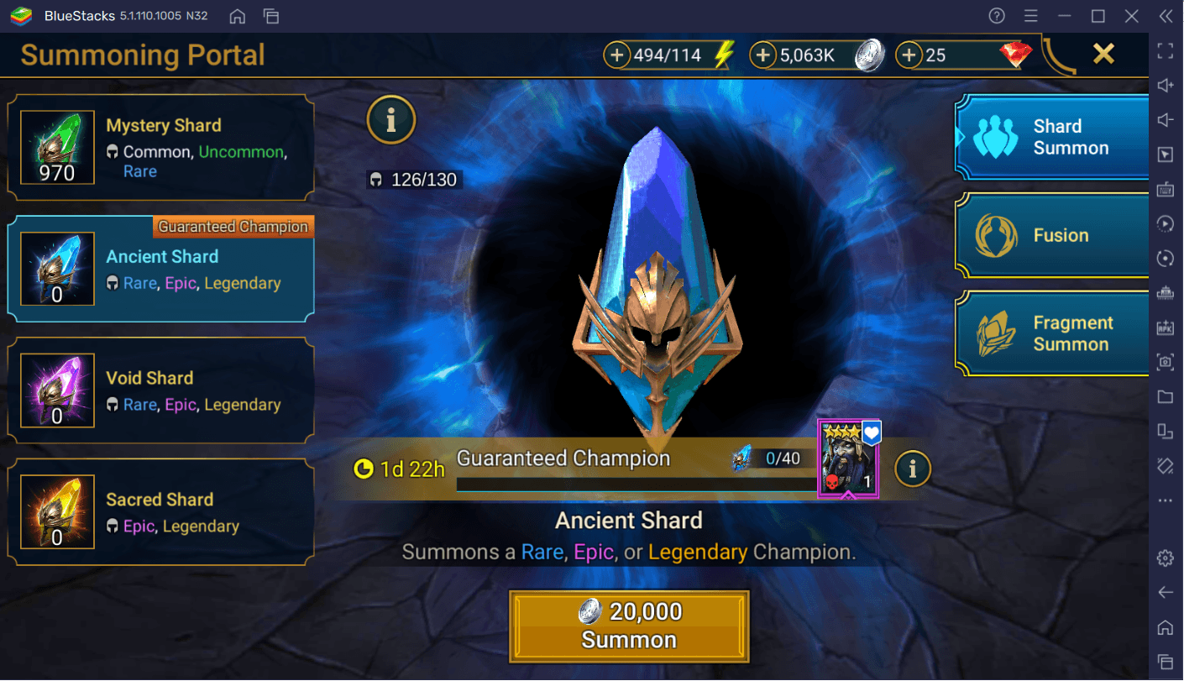Select the Mystery Shard option
The width and height of the screenshot is (1184, 681).
coord(161,148)
